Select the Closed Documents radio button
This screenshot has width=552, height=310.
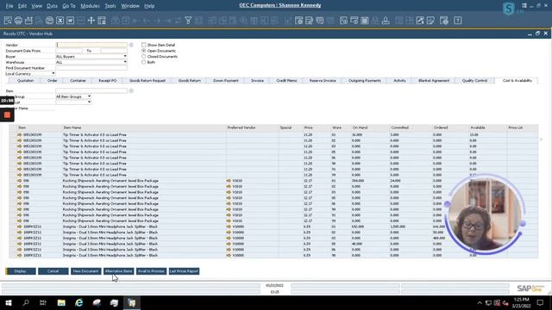click(144, 56)
